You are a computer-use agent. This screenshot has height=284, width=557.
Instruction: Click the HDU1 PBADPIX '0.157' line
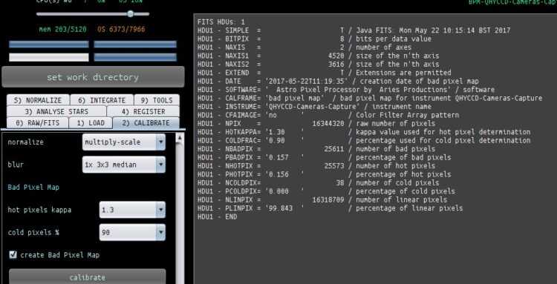click(324, 157)
